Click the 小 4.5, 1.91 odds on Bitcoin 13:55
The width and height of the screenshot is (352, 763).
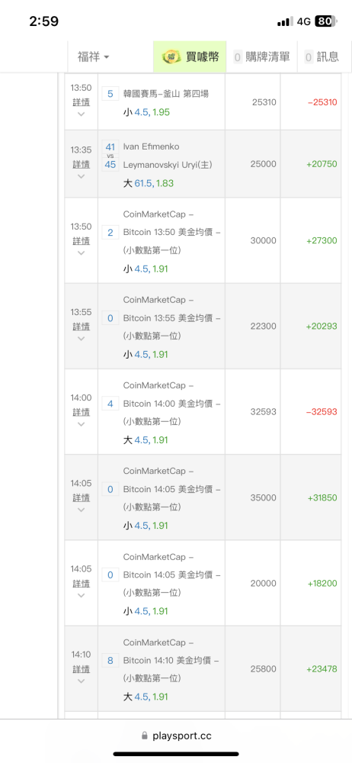(146, 354)
